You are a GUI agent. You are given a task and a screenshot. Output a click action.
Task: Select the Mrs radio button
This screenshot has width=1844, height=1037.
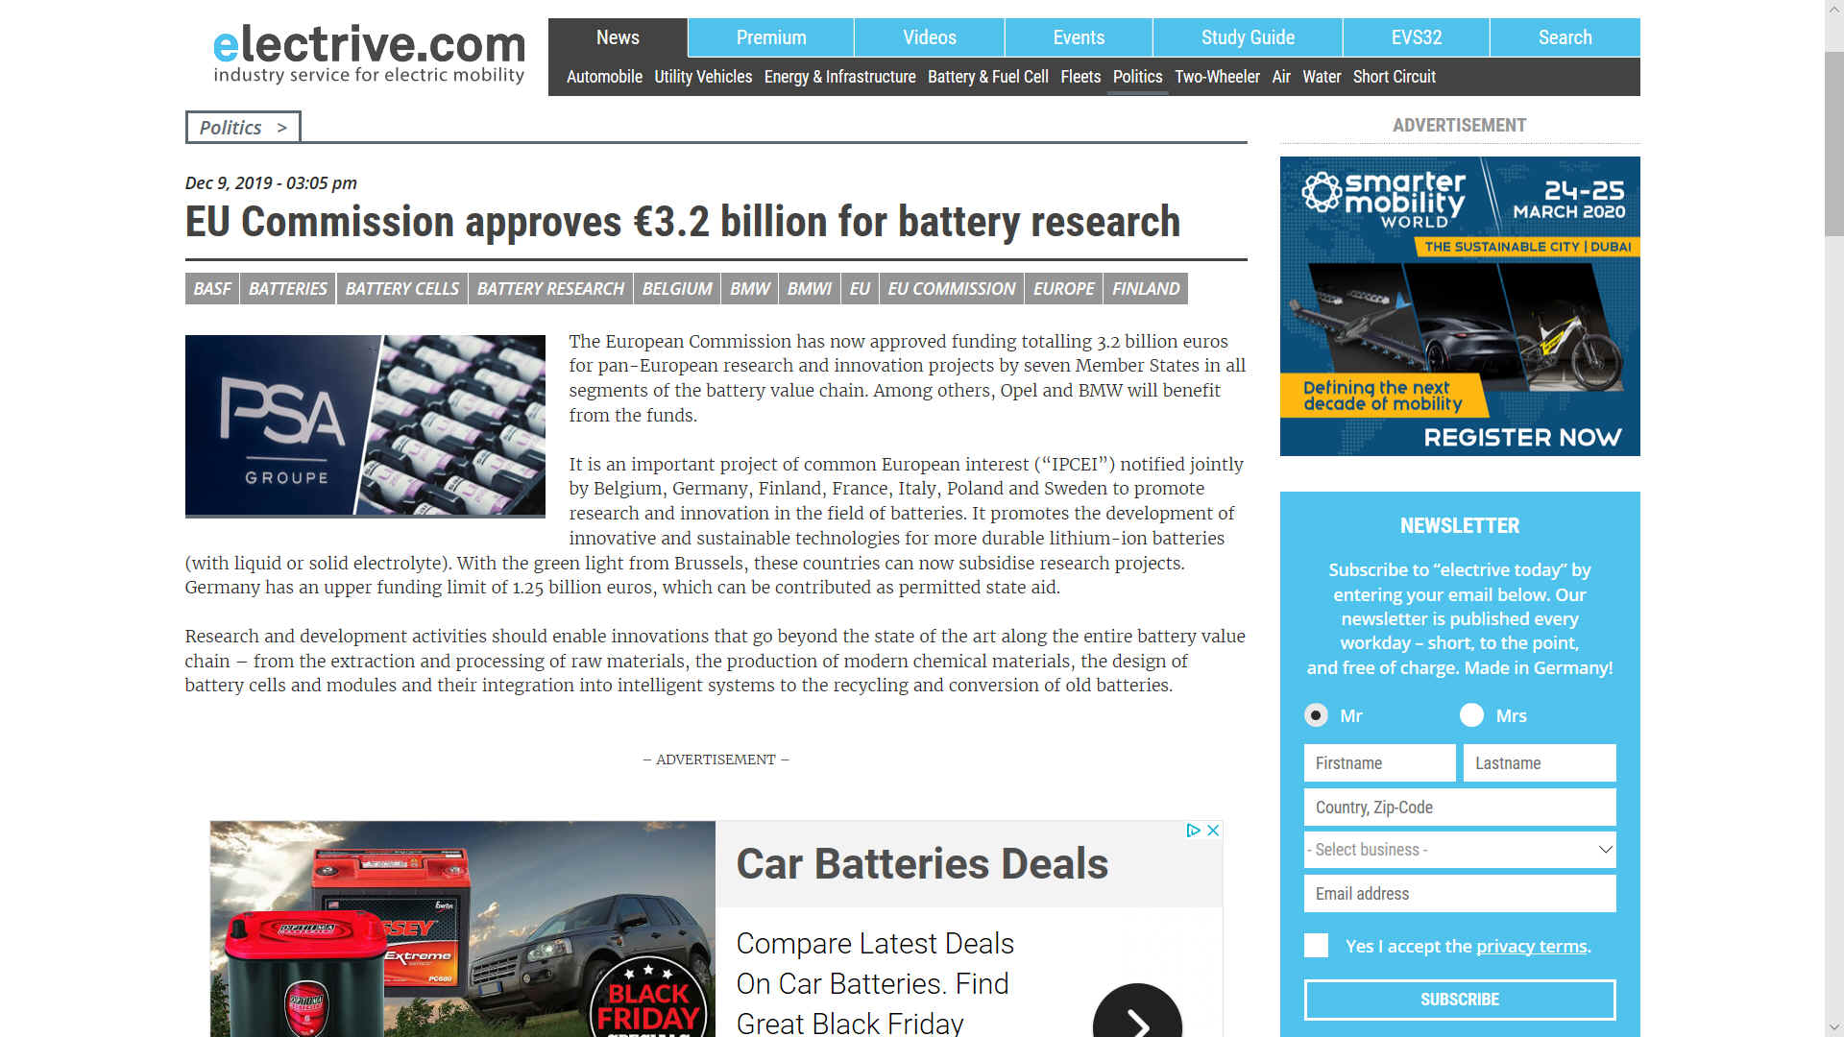1471,715
